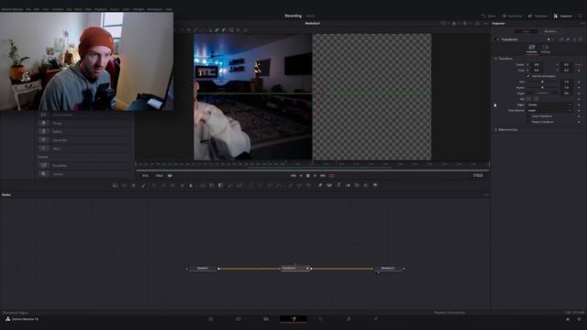Screen dimensions: 587x330
Task: Add a Background node from toolbar
Action: pyautogui.click(x=116, y=185)
